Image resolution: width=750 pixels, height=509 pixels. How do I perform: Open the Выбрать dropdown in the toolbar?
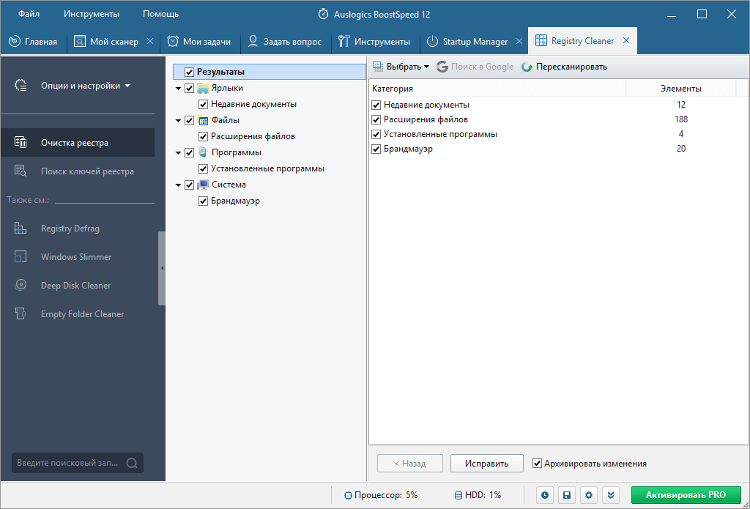401,67
